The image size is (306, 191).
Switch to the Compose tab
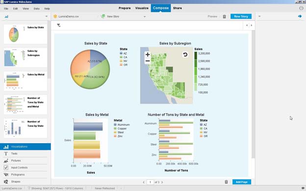tap(161, 8)
